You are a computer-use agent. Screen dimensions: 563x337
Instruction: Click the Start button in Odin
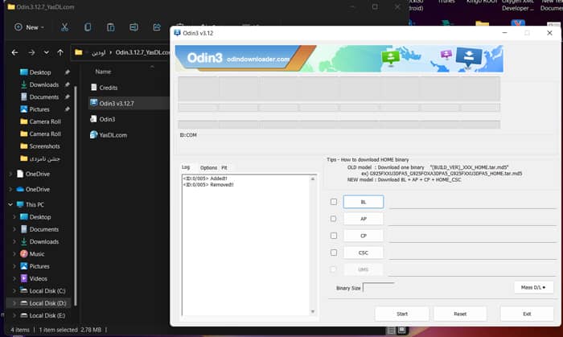click(402, 314)
